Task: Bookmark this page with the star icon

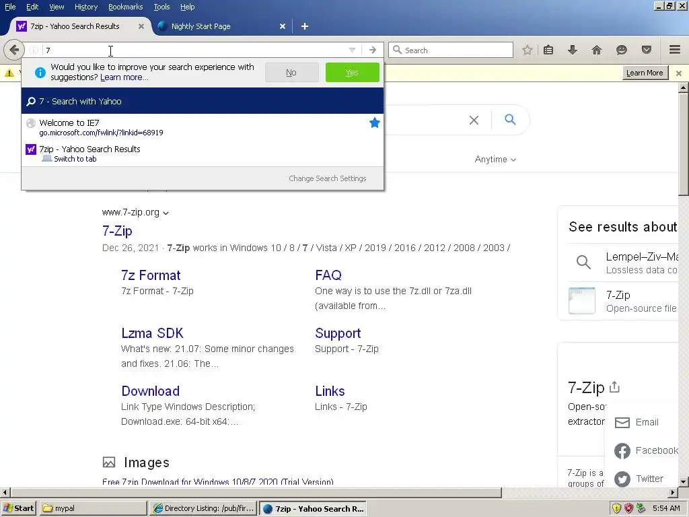Action: 528,50
